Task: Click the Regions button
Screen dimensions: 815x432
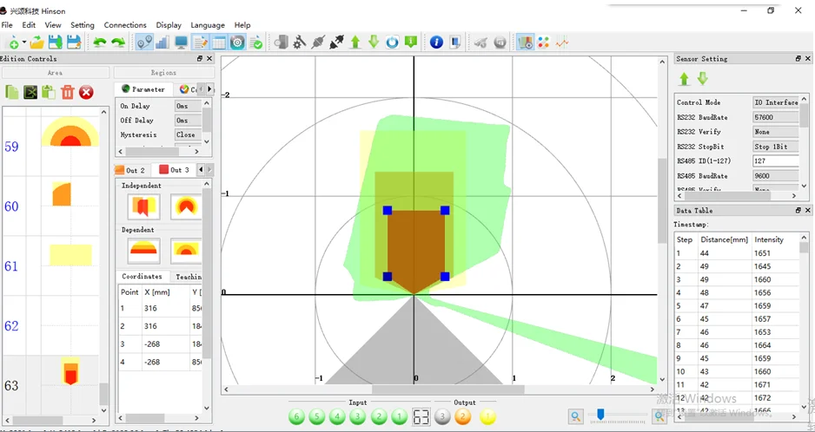Action: pyautogui.click(x=162, y=73)
